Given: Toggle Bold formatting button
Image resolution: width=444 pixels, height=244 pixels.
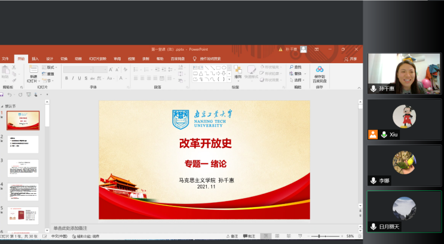Looking at the screenshot, I should click(x=66, y=78).
